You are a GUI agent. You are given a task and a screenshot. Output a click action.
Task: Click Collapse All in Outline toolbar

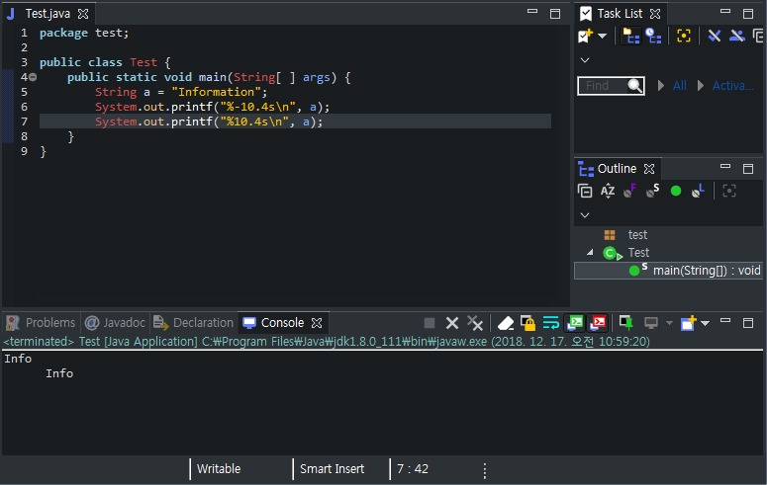click(585, 191)
